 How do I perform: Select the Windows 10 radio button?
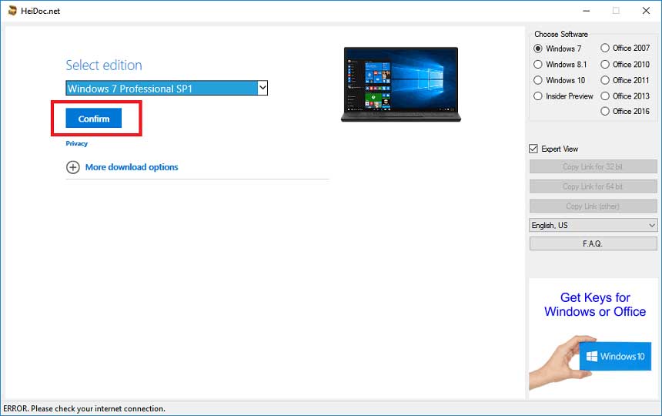[538, 80]
